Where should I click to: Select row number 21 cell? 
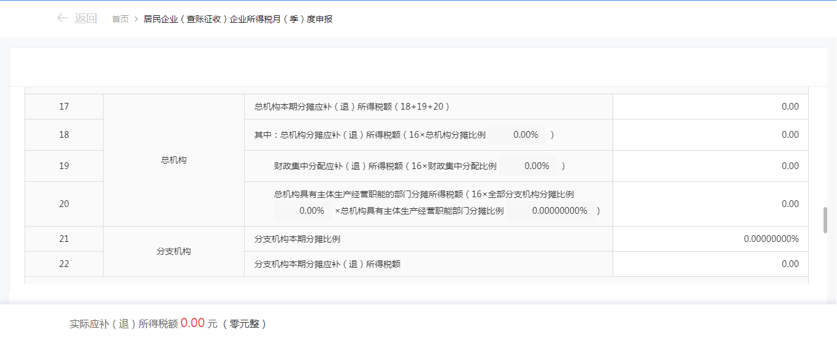pos(64,239)
